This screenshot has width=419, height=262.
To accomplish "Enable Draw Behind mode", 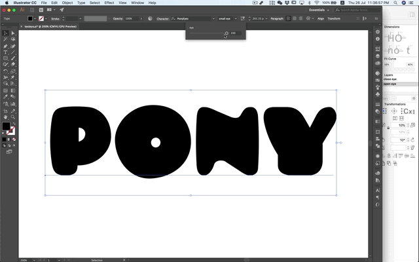I will click(x=9, y=145).
